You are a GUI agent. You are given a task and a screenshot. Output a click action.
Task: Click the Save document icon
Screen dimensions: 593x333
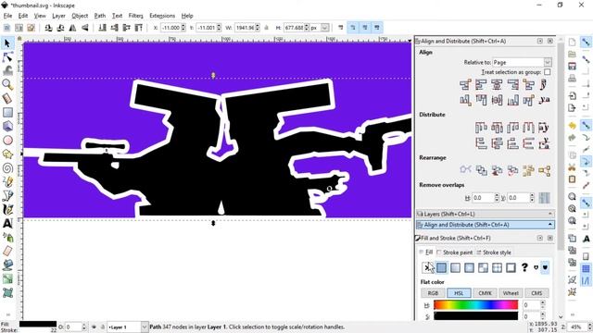[572, 66]
